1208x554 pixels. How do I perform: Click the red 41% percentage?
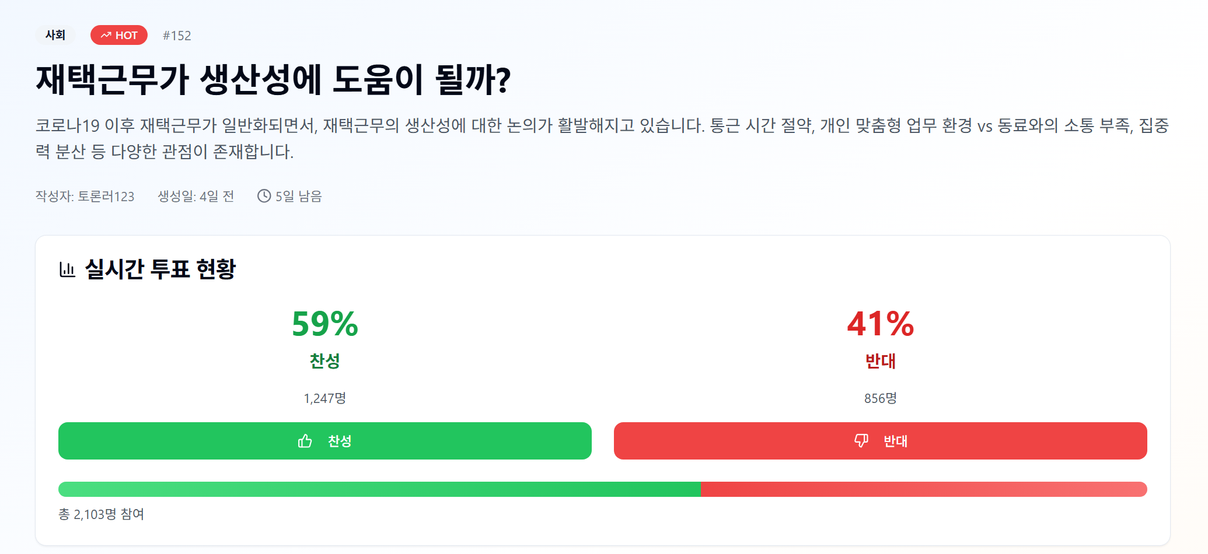(880, 324)
